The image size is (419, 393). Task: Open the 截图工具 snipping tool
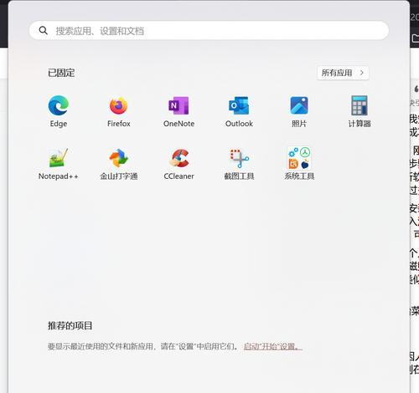pyautogui.click(x=239, y=164)
